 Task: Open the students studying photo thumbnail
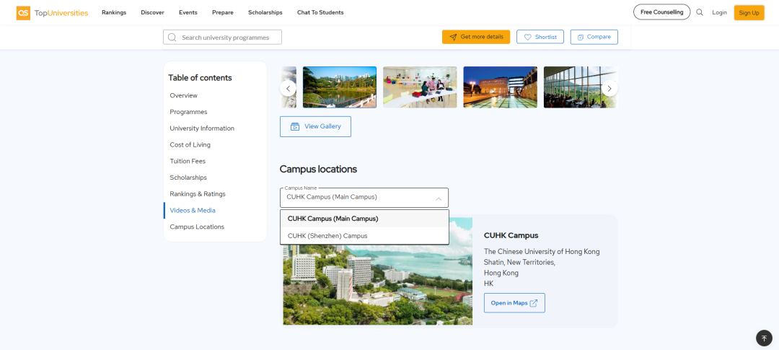coord(420,87)
